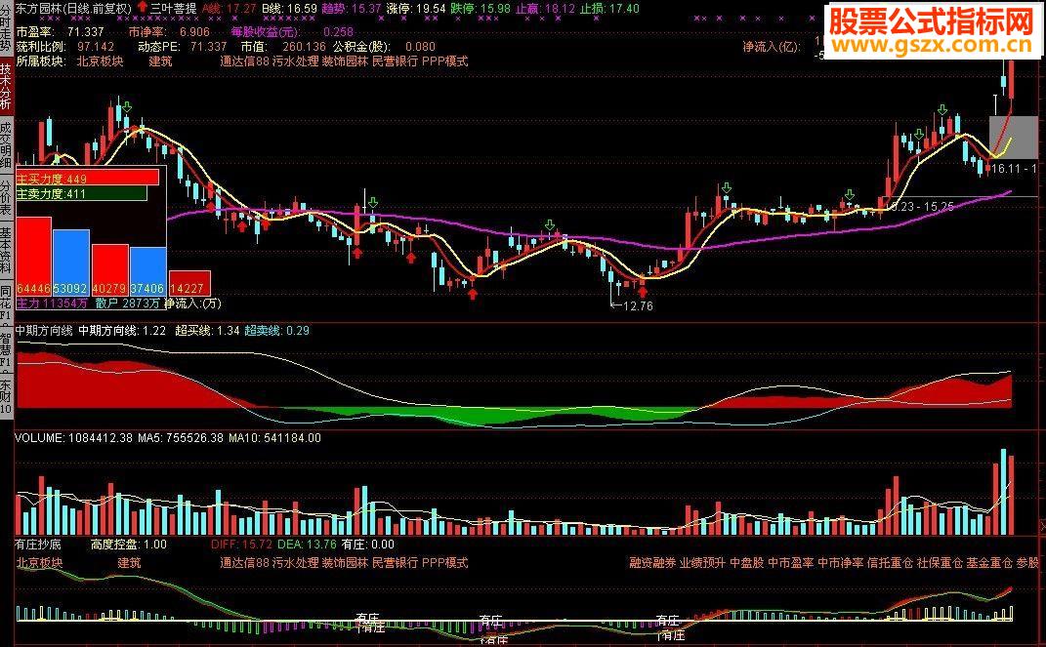Switch to the 技术分析 side tab
The image size is (1046, 647).
(x=5, y=87)
